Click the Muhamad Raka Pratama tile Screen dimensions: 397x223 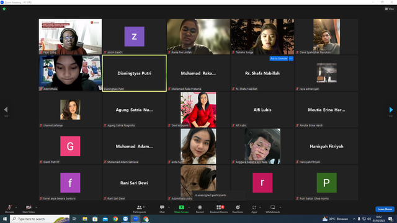click(x=198, y=73)
